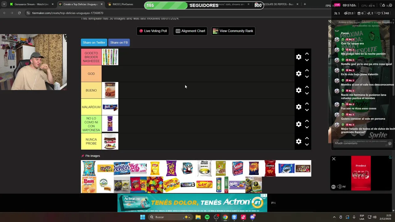Select the orange GOD tier label
Image resolution: width=395 pixels, height=222 pixels.
pyautogui.click(x=91, y=74)
